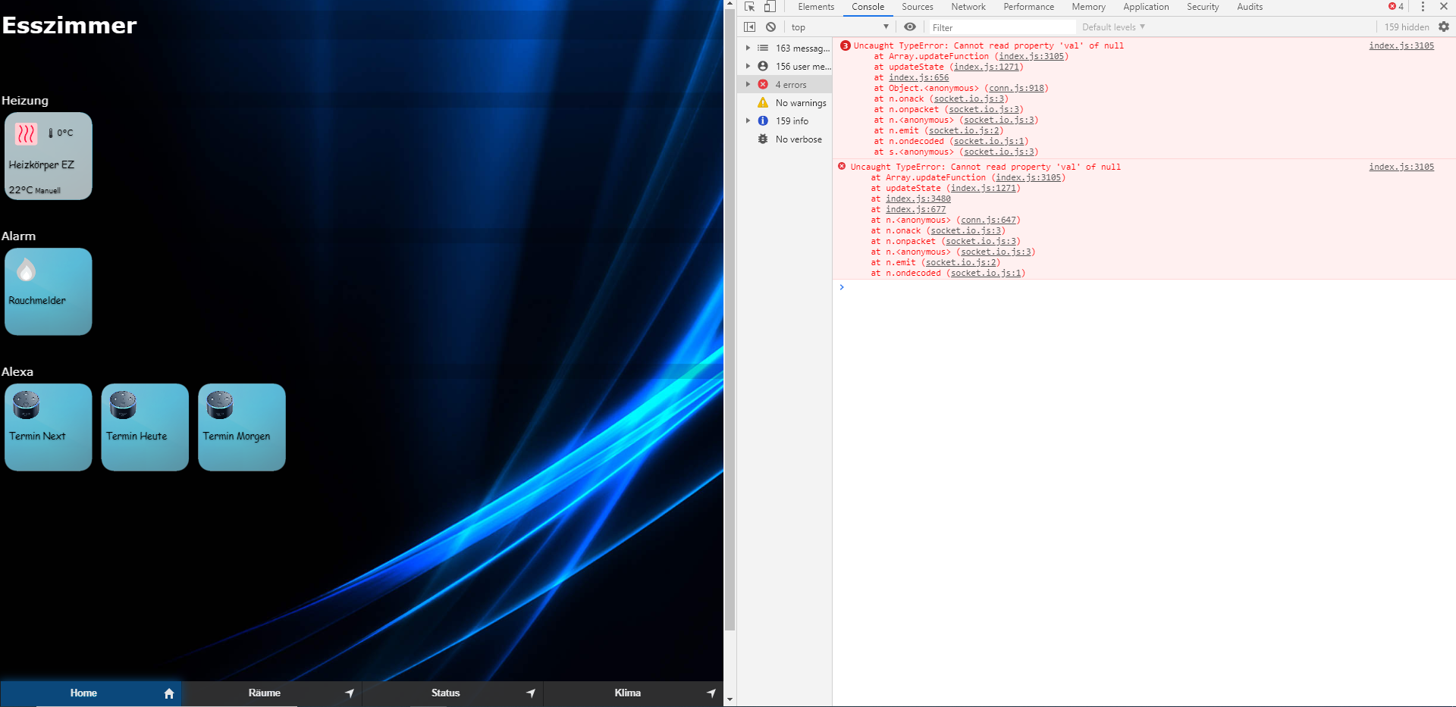
Task: Open the index.js:656 source link
Action: click(x=918, y=77)
